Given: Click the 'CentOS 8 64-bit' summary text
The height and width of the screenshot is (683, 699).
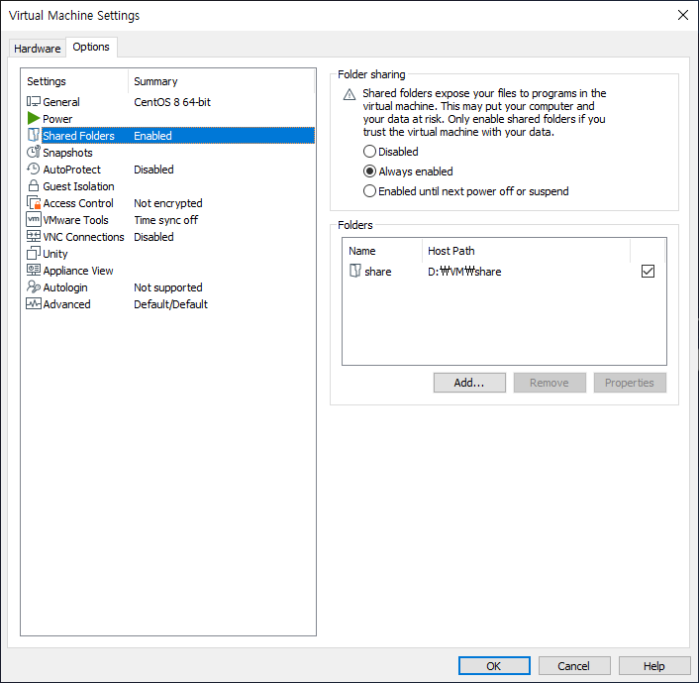Looking at the screenshot, I should (172, 102).
